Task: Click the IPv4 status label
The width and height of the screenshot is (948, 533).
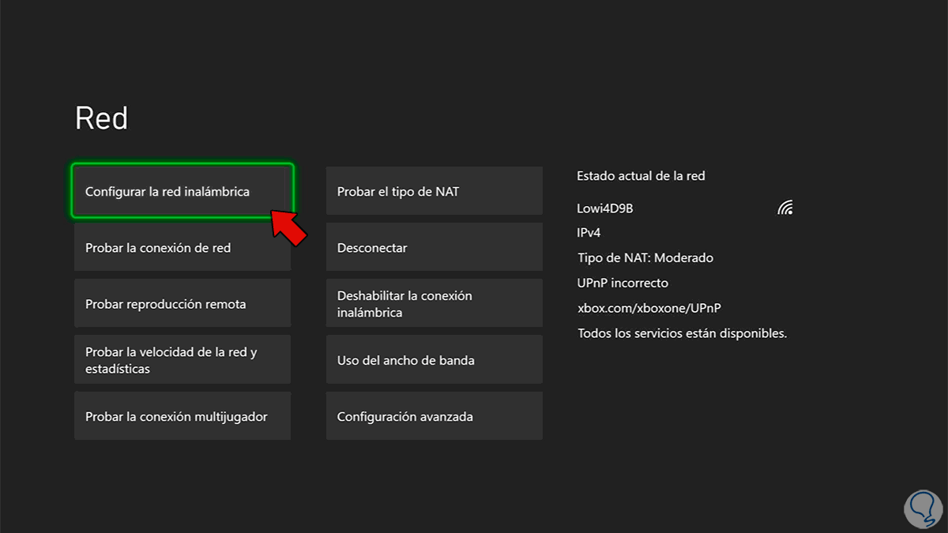Action: tap(589, 232)
